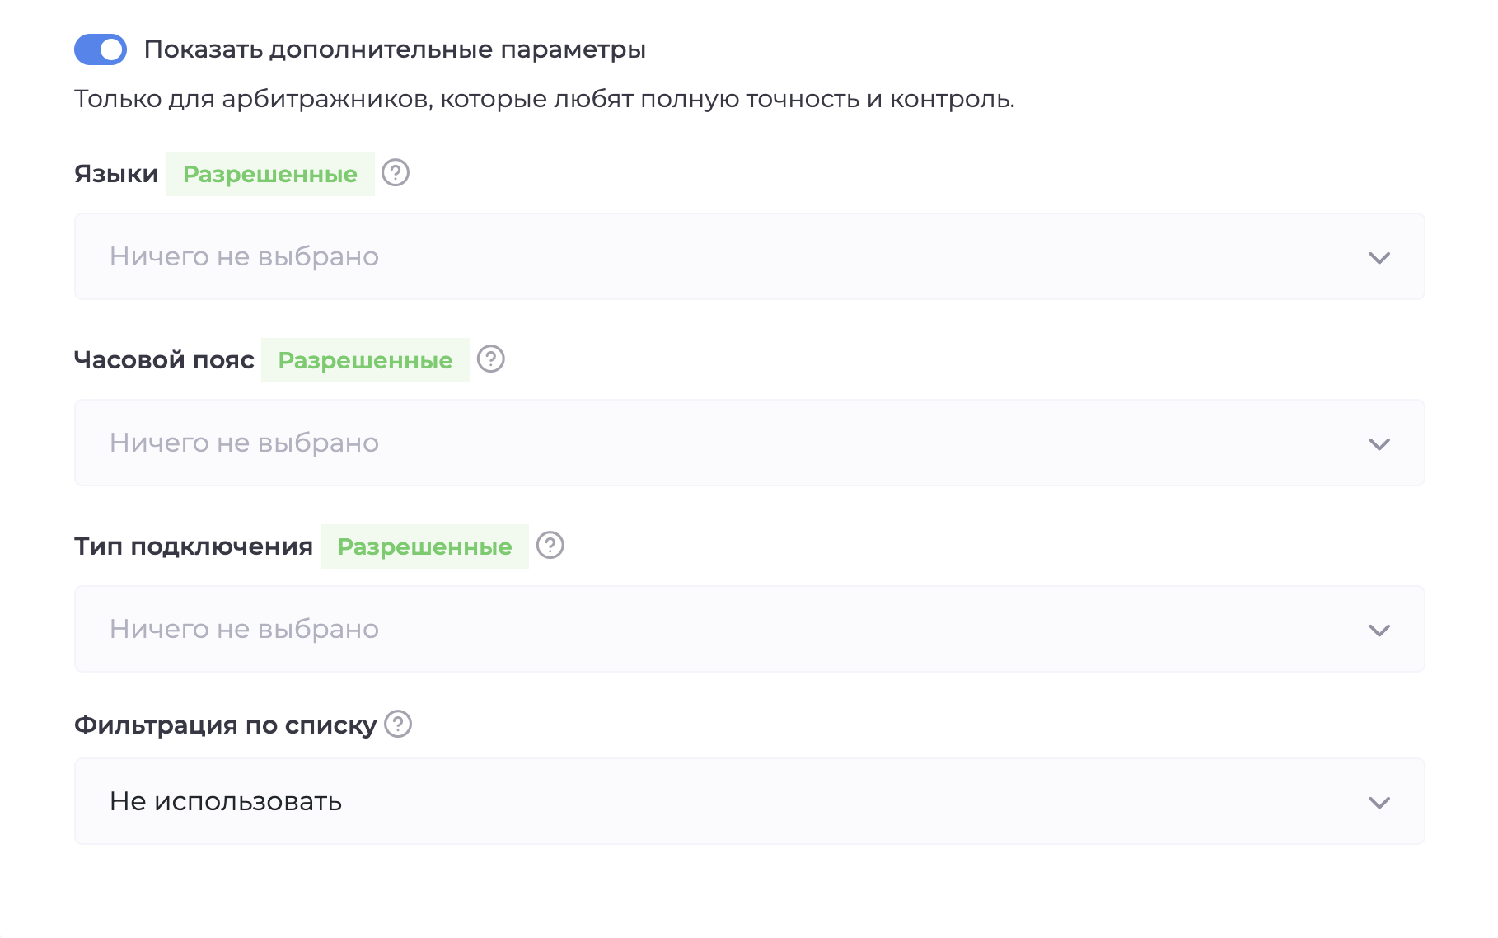Click the Ничего не выбрано field under Языки
The width and height of the screenshot is (1498, 938).
point(243,256)
